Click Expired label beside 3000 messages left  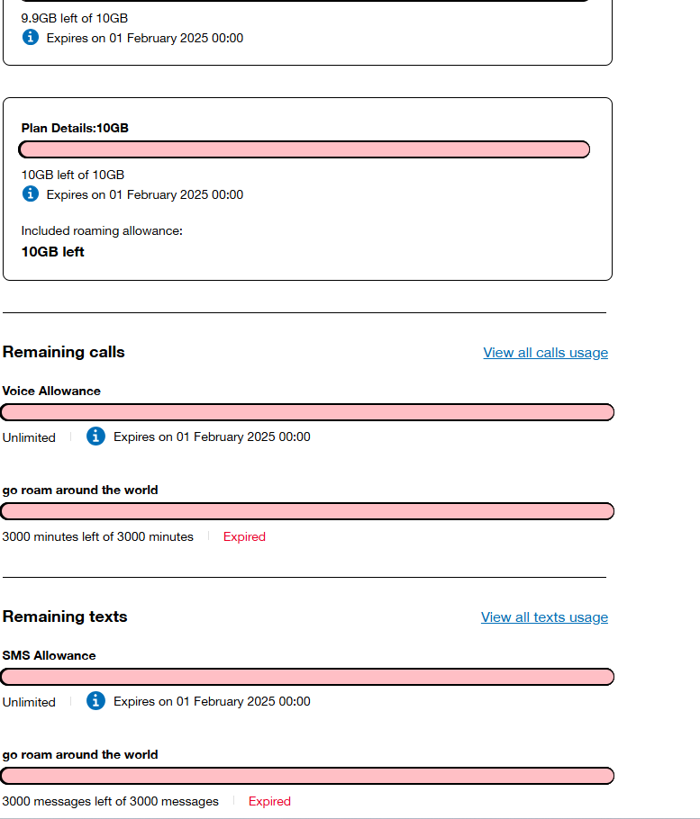coord(269,801)
